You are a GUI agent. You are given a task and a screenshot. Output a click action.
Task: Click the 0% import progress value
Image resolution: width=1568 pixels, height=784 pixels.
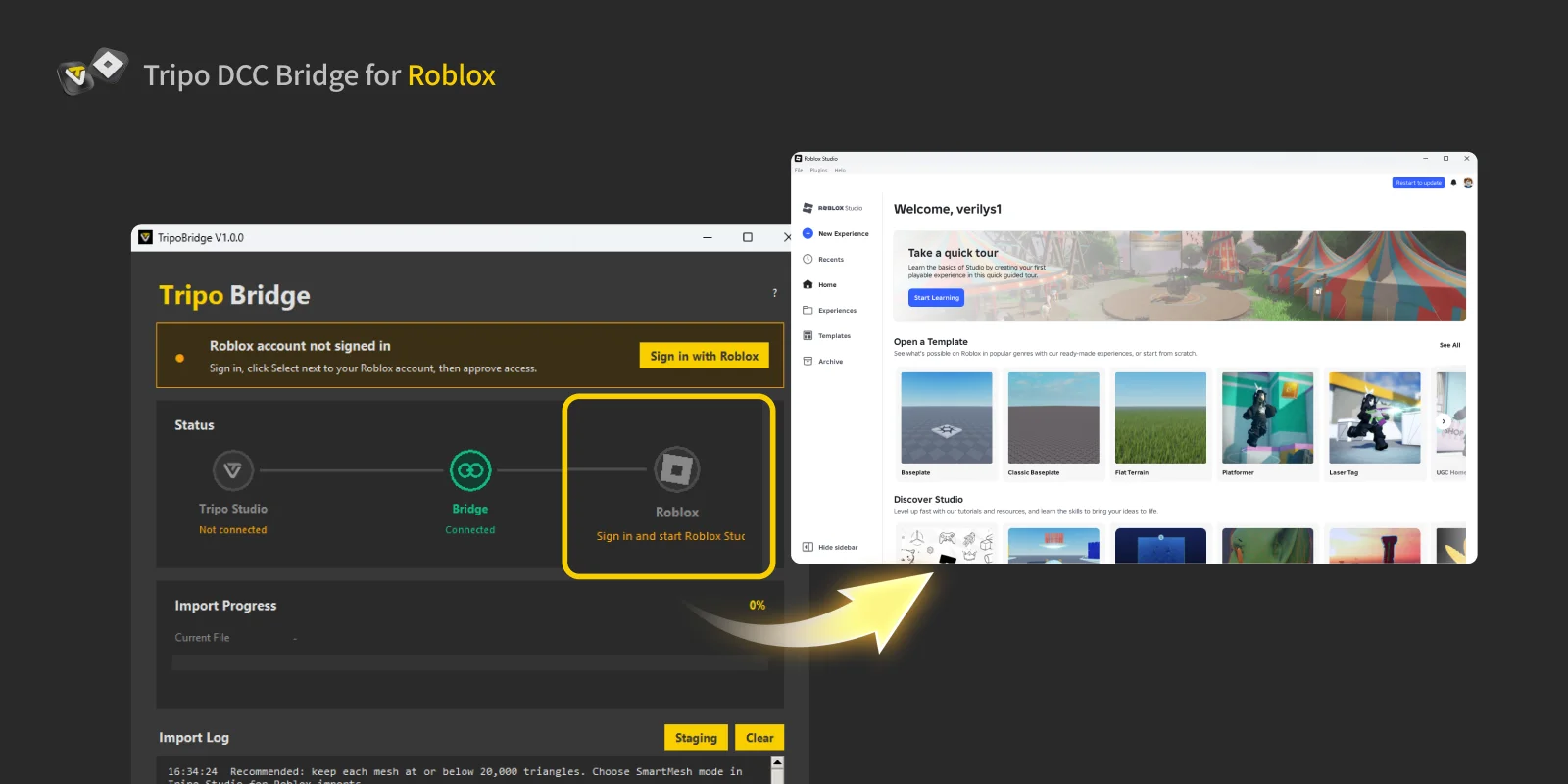click(x=758, y=605)
